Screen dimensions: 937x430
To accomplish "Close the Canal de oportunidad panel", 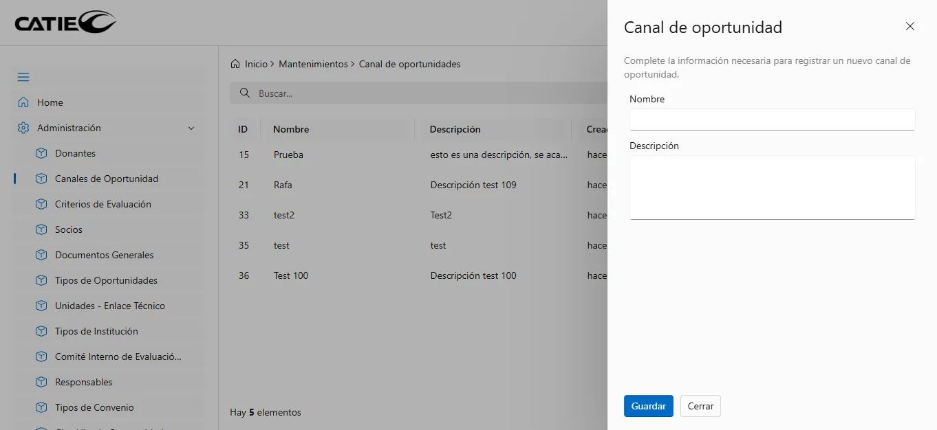I will [909, 26].
